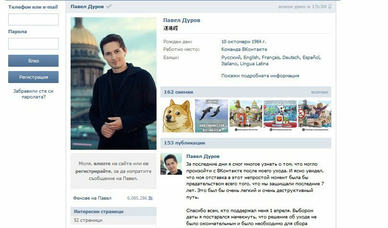This screenshot has height=228, width=388.
Task: Open the Забравили сте си паролата link
Action: [34, 94]
